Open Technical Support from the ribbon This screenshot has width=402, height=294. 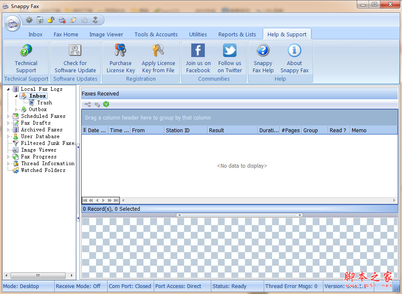click(26, 59)
